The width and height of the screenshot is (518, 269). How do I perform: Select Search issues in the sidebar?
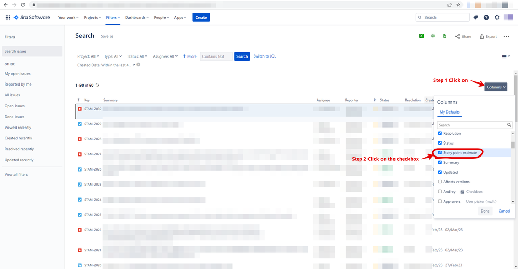pos(32,51)
